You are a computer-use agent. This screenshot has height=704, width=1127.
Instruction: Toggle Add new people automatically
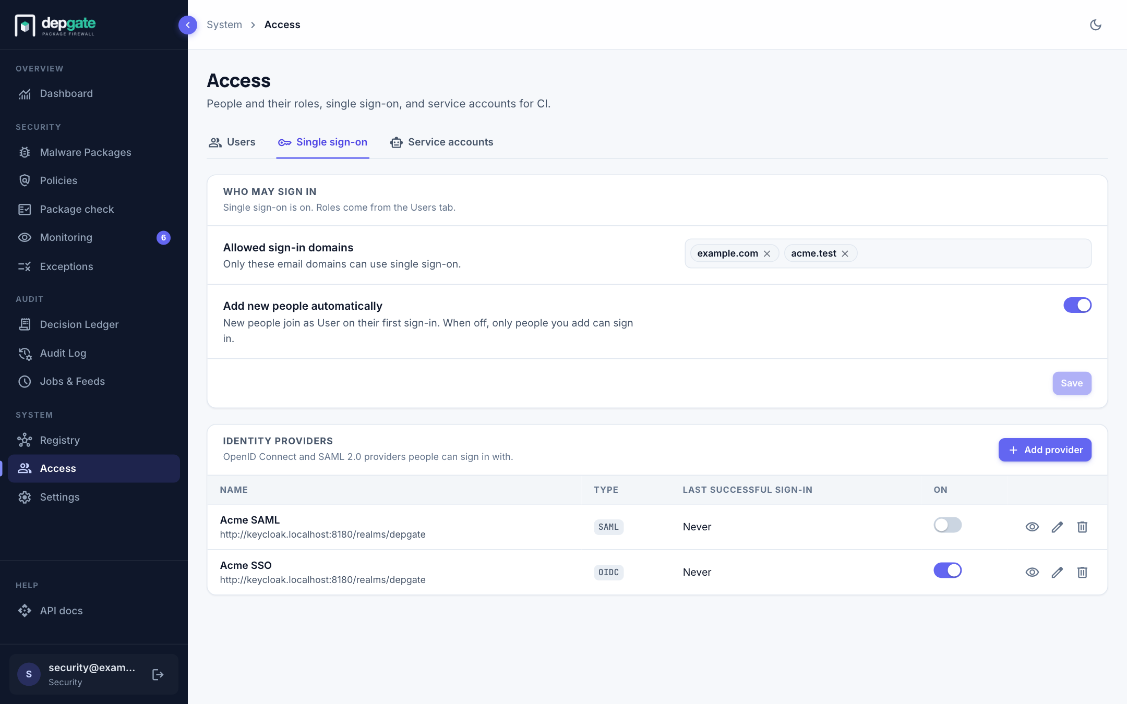(1077, 305)
